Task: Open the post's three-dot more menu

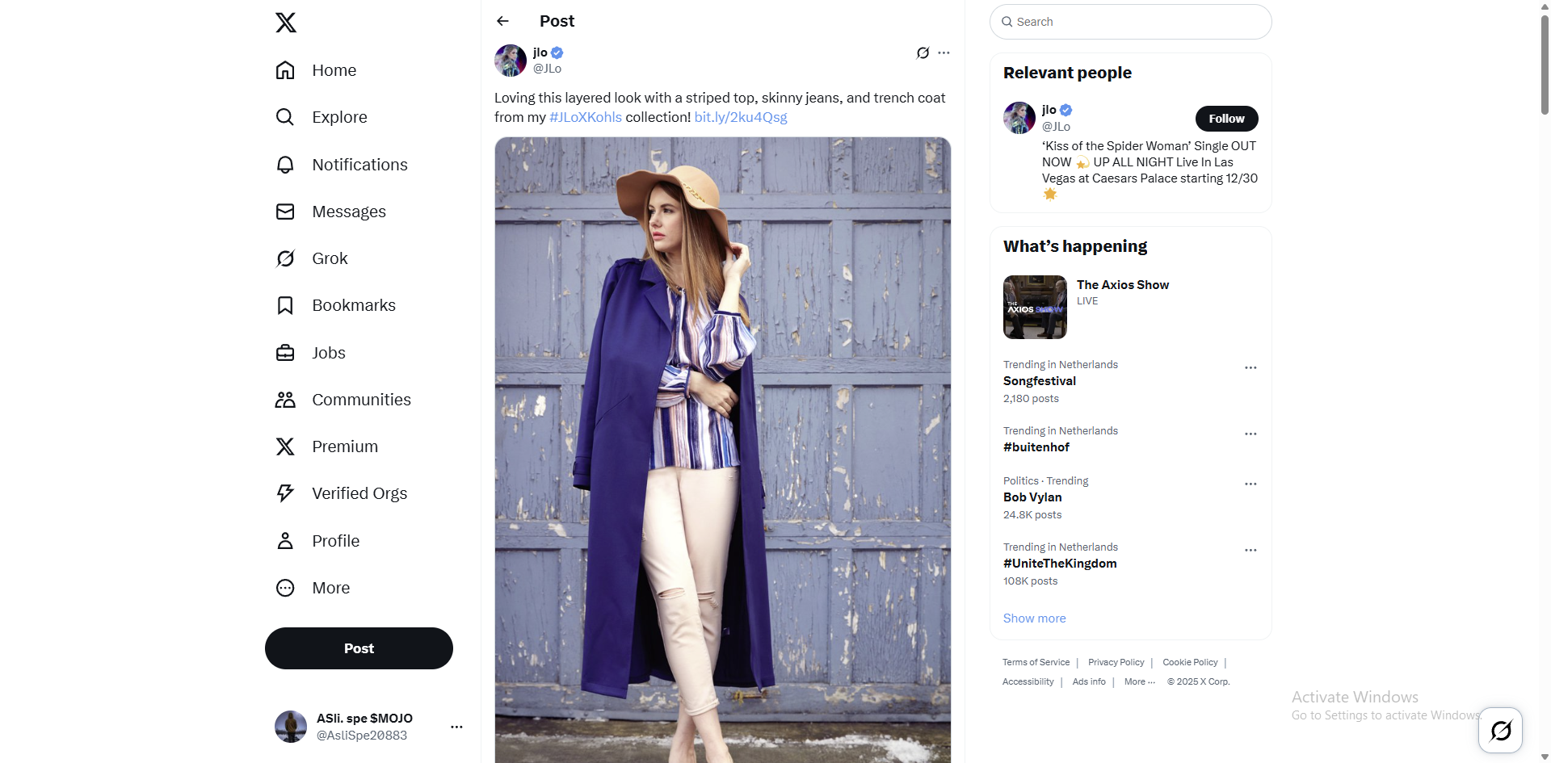Action: [x=944, y=53]
